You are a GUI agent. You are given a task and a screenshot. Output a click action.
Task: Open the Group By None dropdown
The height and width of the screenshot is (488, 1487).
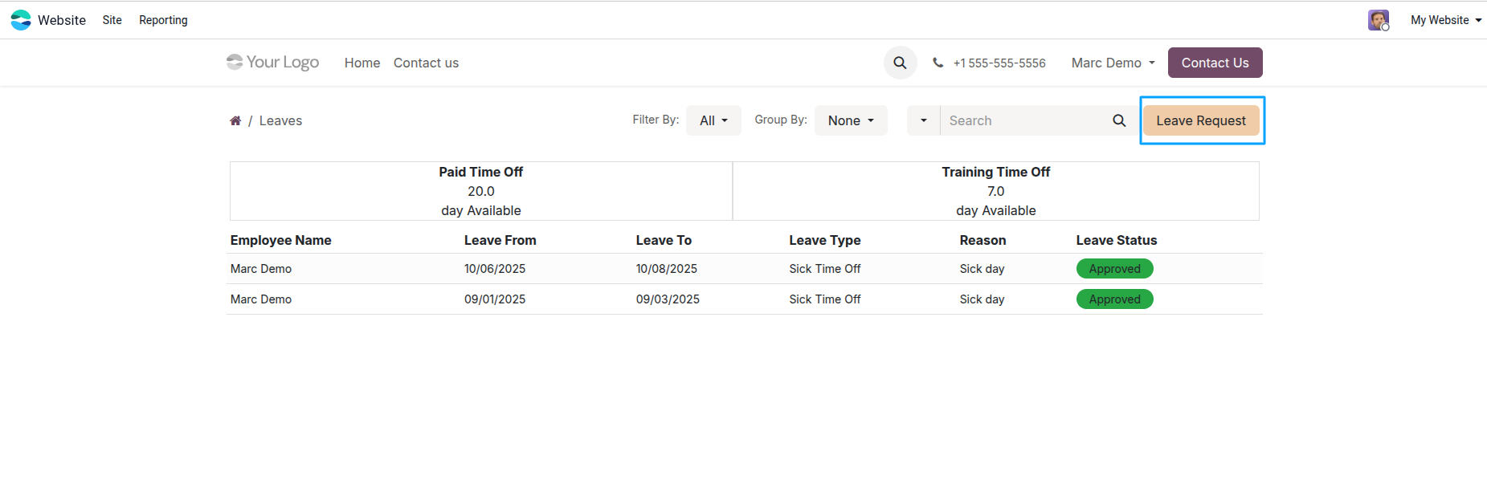tap(851, 120)
